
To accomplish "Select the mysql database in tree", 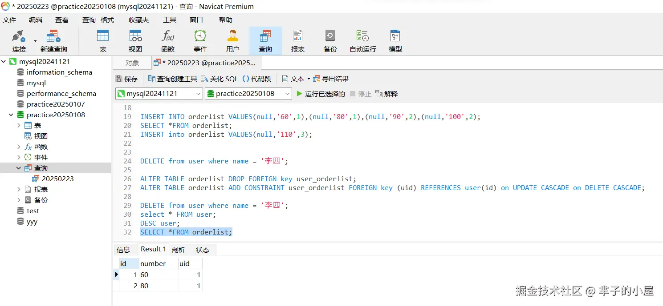I will click(x=36, y=83).
